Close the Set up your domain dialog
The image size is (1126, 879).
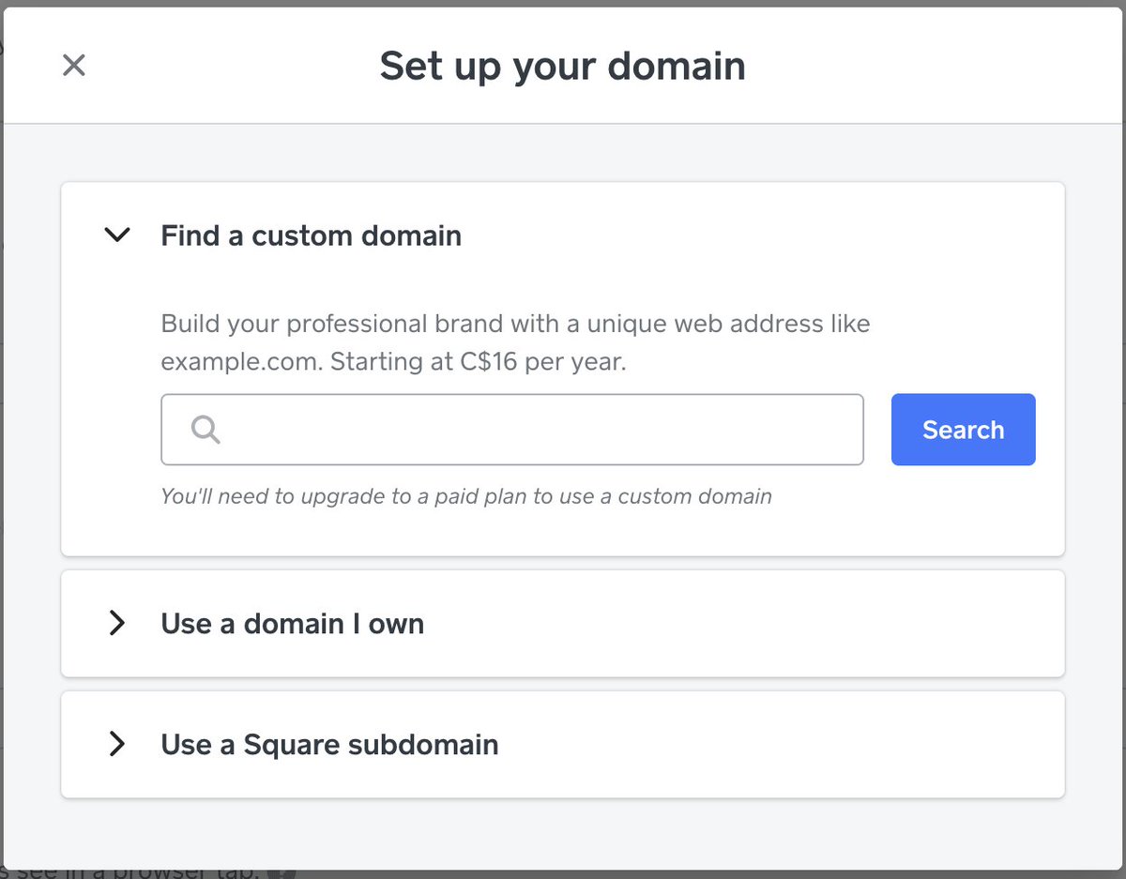[x=73, y=66]
